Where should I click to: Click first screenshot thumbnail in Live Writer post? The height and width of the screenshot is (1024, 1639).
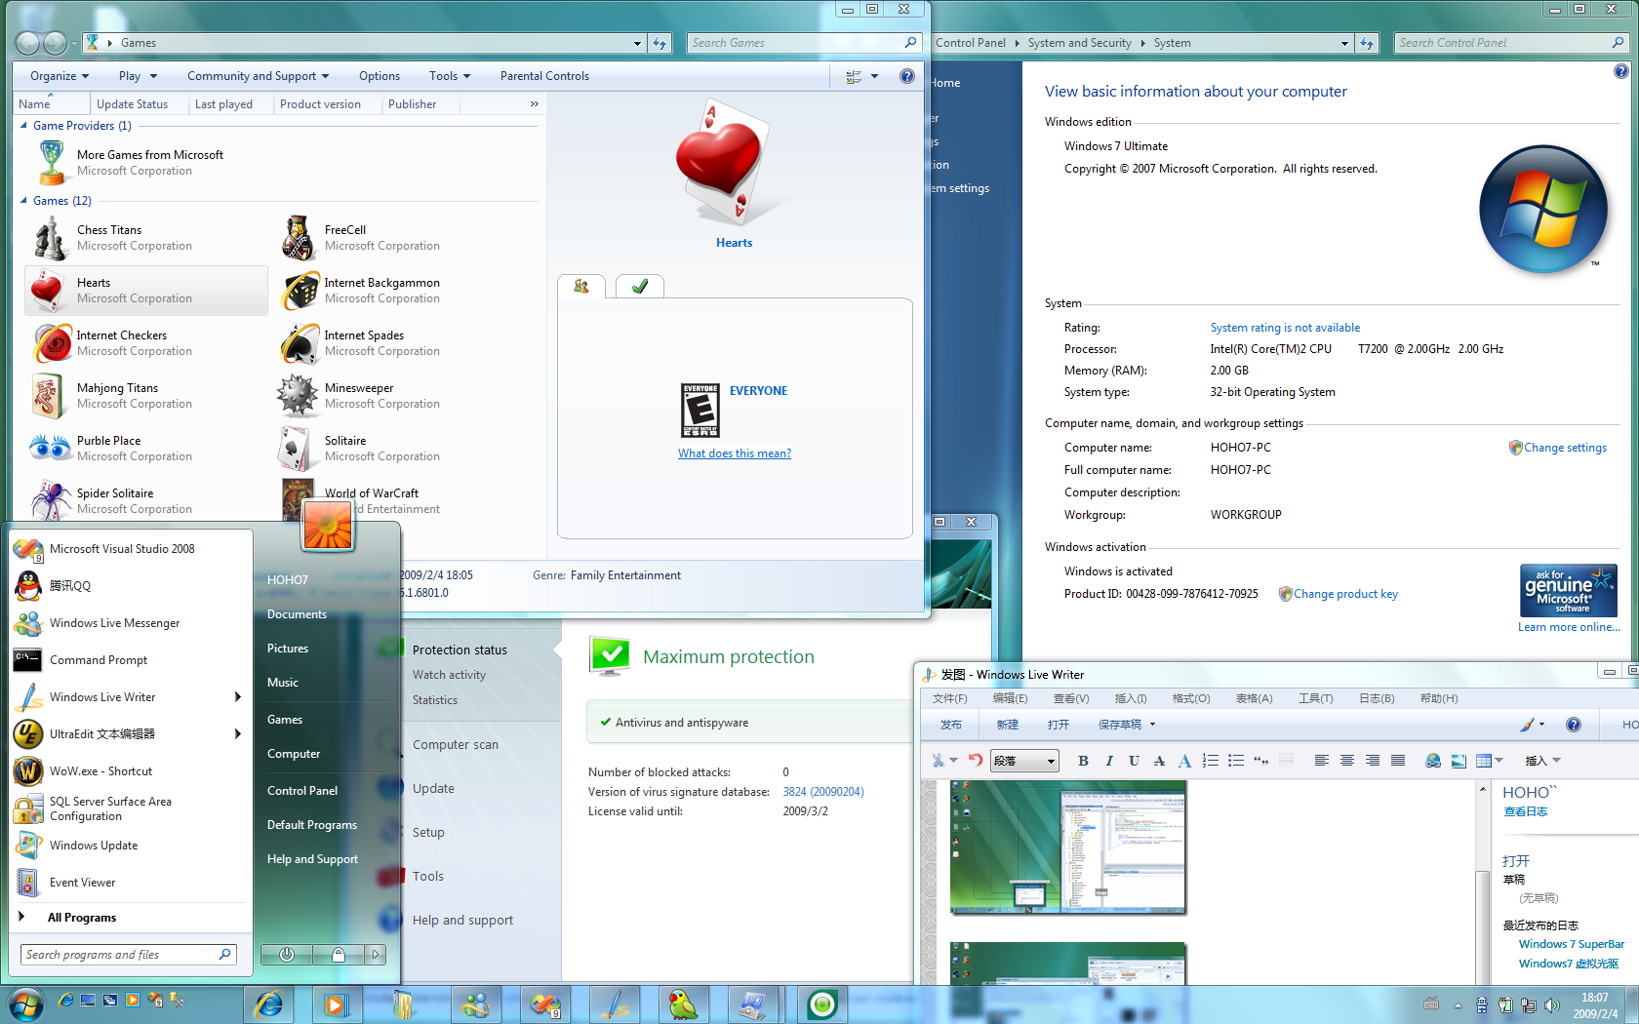1068,847
